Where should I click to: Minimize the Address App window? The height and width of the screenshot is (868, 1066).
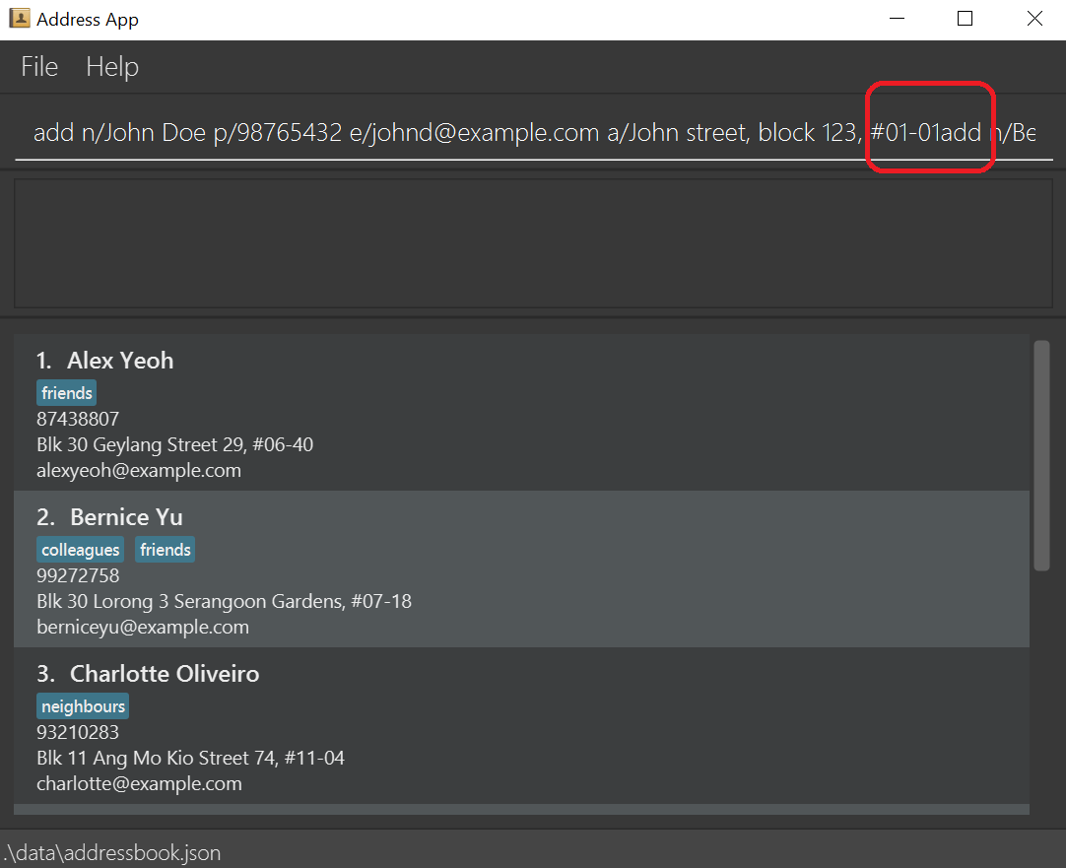tap(898, 19)
